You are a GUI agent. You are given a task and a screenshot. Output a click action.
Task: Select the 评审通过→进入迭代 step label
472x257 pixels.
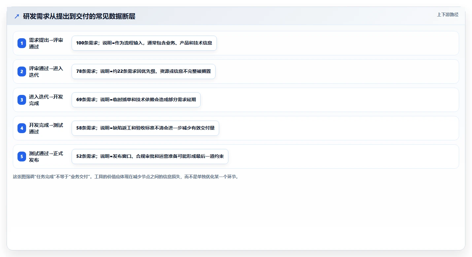46,71
